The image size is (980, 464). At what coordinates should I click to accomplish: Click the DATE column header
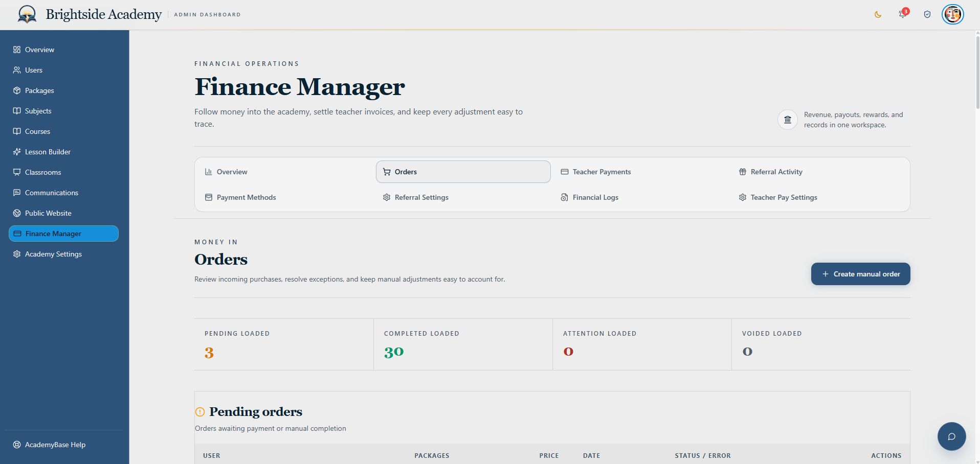click(592, 456)
